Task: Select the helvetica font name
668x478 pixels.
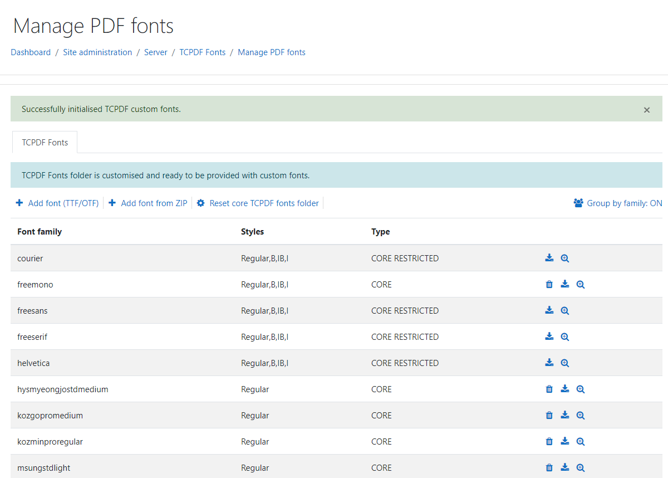Action: point(33,363)
